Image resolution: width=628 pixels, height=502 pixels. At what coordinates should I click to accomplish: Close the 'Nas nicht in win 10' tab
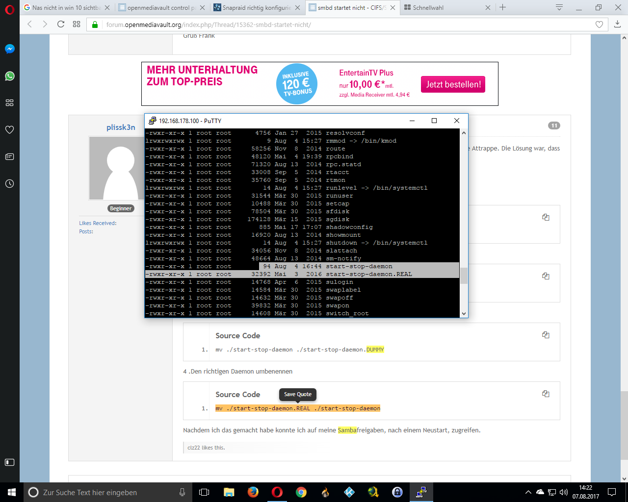click(x=107, y=8)
